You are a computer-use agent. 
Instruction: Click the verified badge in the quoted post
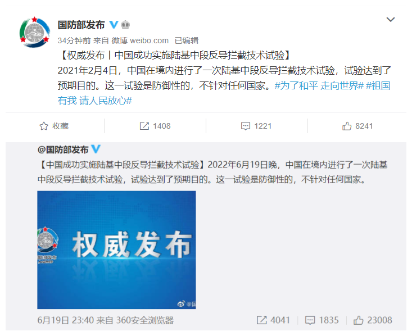click(x=96, y=149)
